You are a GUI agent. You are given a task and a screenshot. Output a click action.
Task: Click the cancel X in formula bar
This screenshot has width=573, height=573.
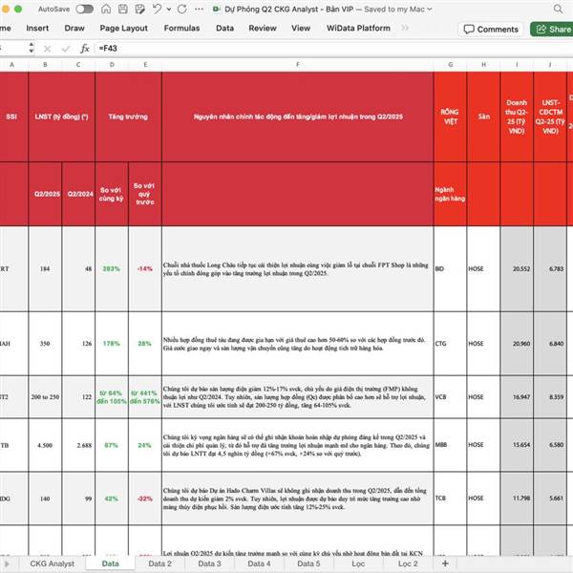point(47,49)
